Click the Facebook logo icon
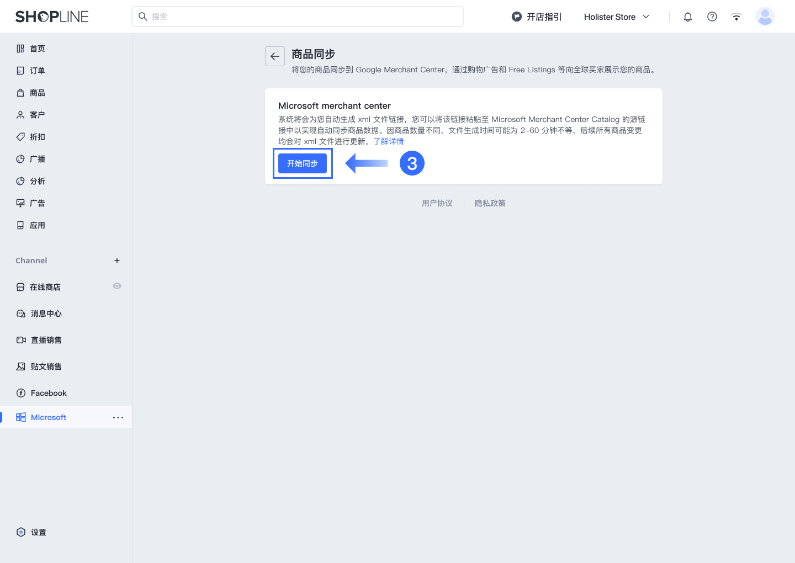 pyautogui.click(x=21, y=393)
